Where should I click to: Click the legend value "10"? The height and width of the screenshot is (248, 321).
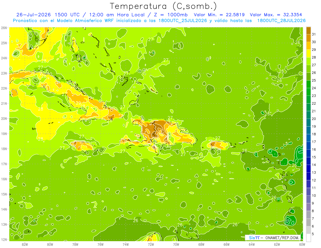coord(314,196)
